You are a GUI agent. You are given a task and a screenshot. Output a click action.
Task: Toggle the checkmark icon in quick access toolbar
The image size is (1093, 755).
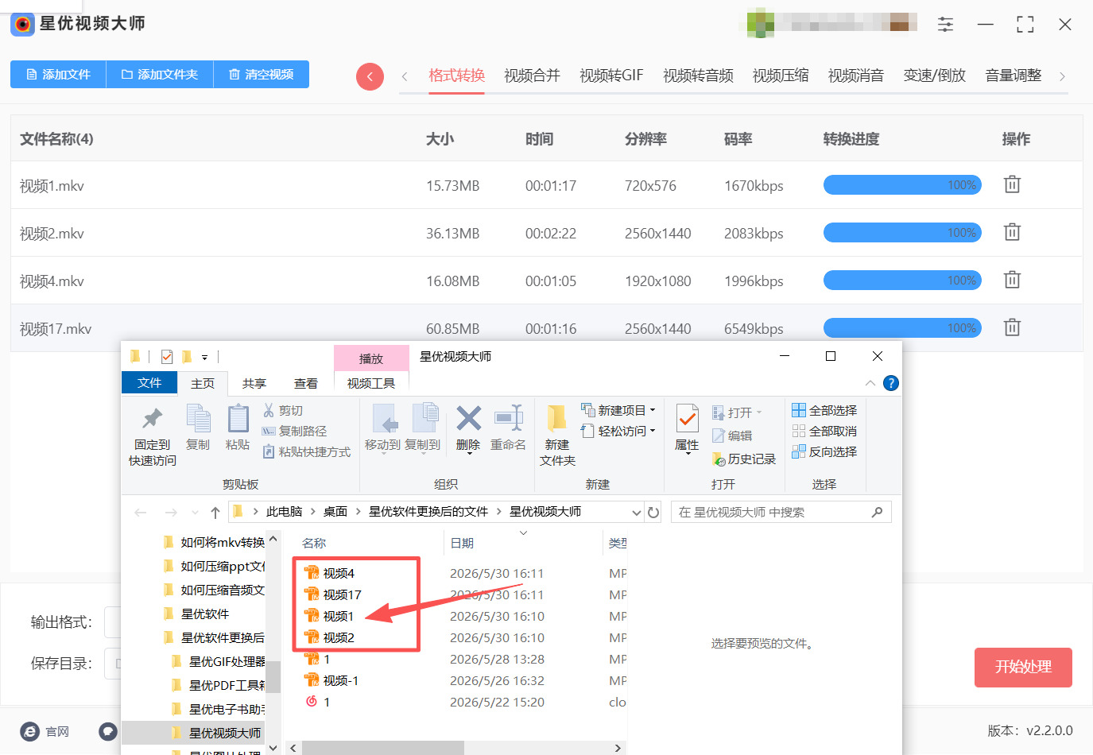click(x=167, y=357)
